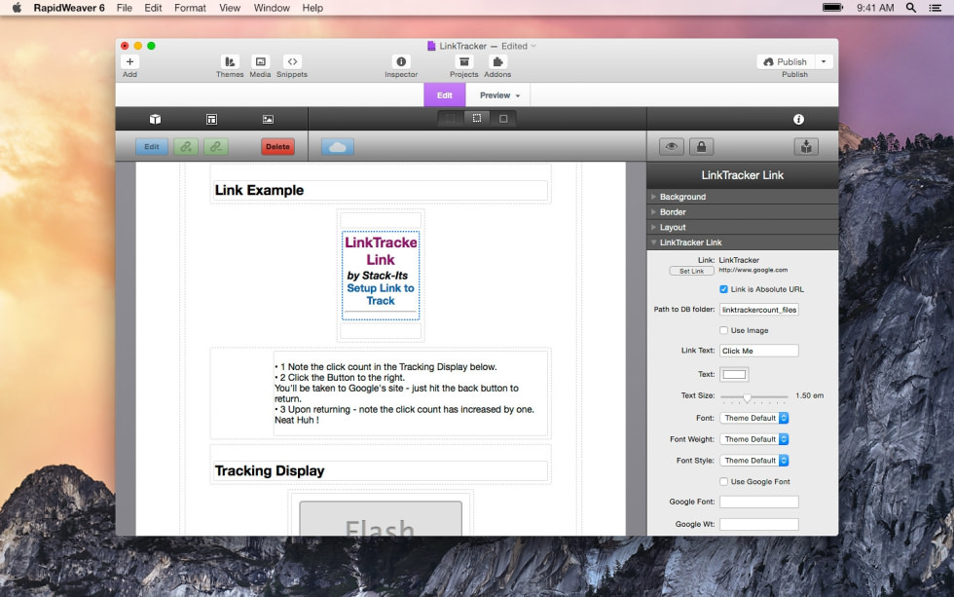Image resolution: width=954 pixels, height=597 pixels.
Task: Open the Font Weight dropdown
Action: (754, 439)
